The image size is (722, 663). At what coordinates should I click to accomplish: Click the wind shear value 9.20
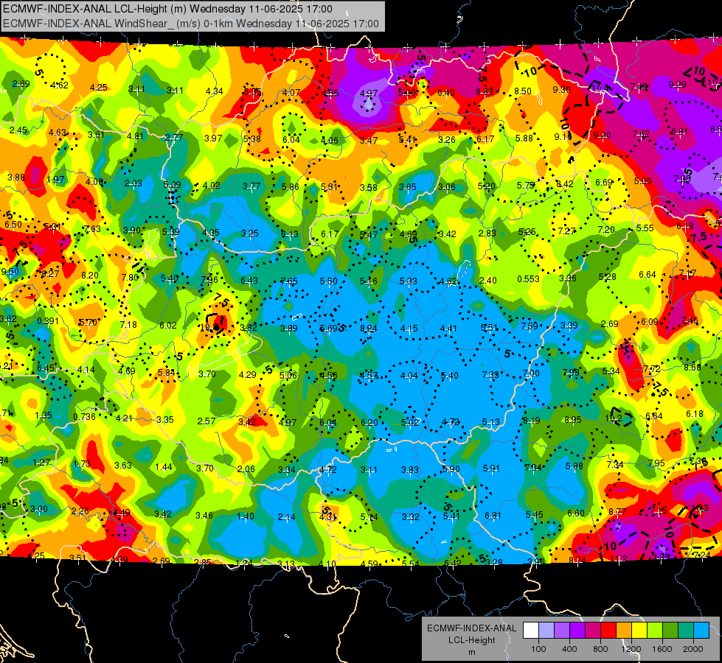pos(602,136)
